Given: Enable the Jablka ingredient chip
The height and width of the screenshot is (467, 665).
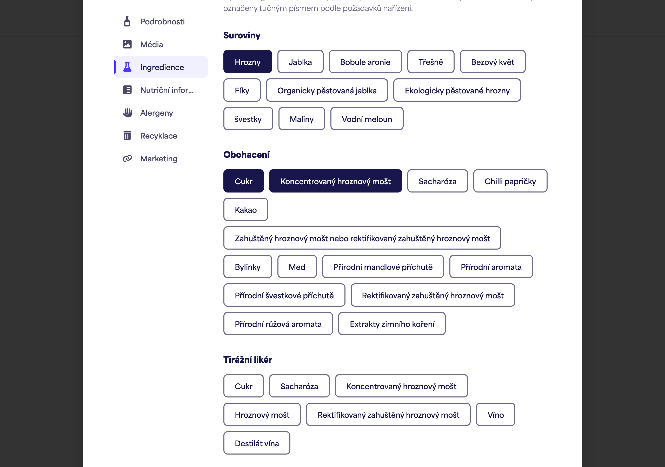Looking at the screenshot, I should 300,62.
